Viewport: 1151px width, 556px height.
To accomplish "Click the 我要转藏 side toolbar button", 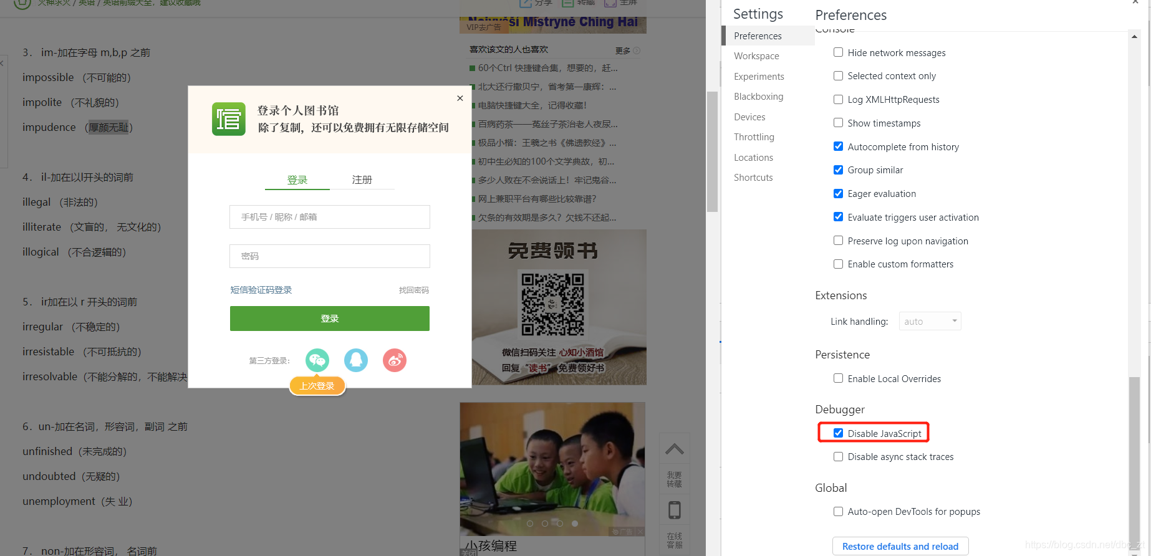I will point(675,479).
